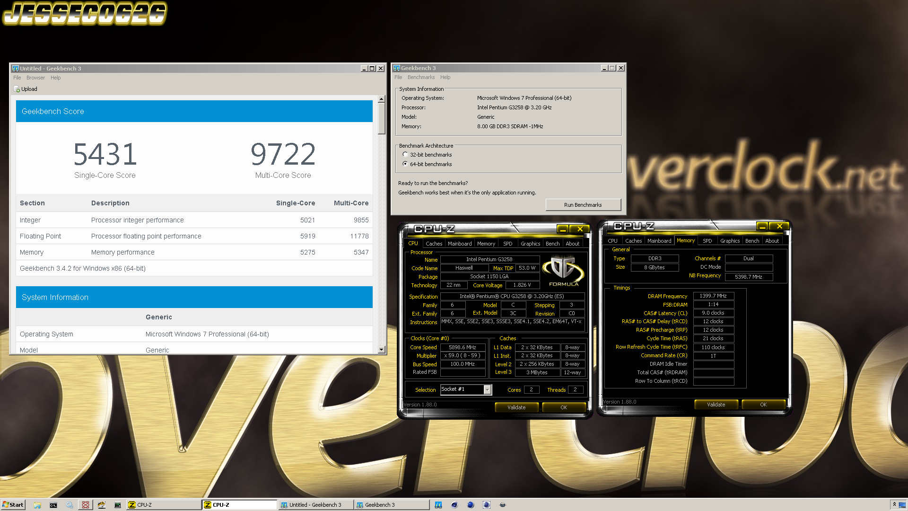Switch to Mainboard tab in left CPU-Z
Viewport: 908px width, 511px height.
[460, 244]
